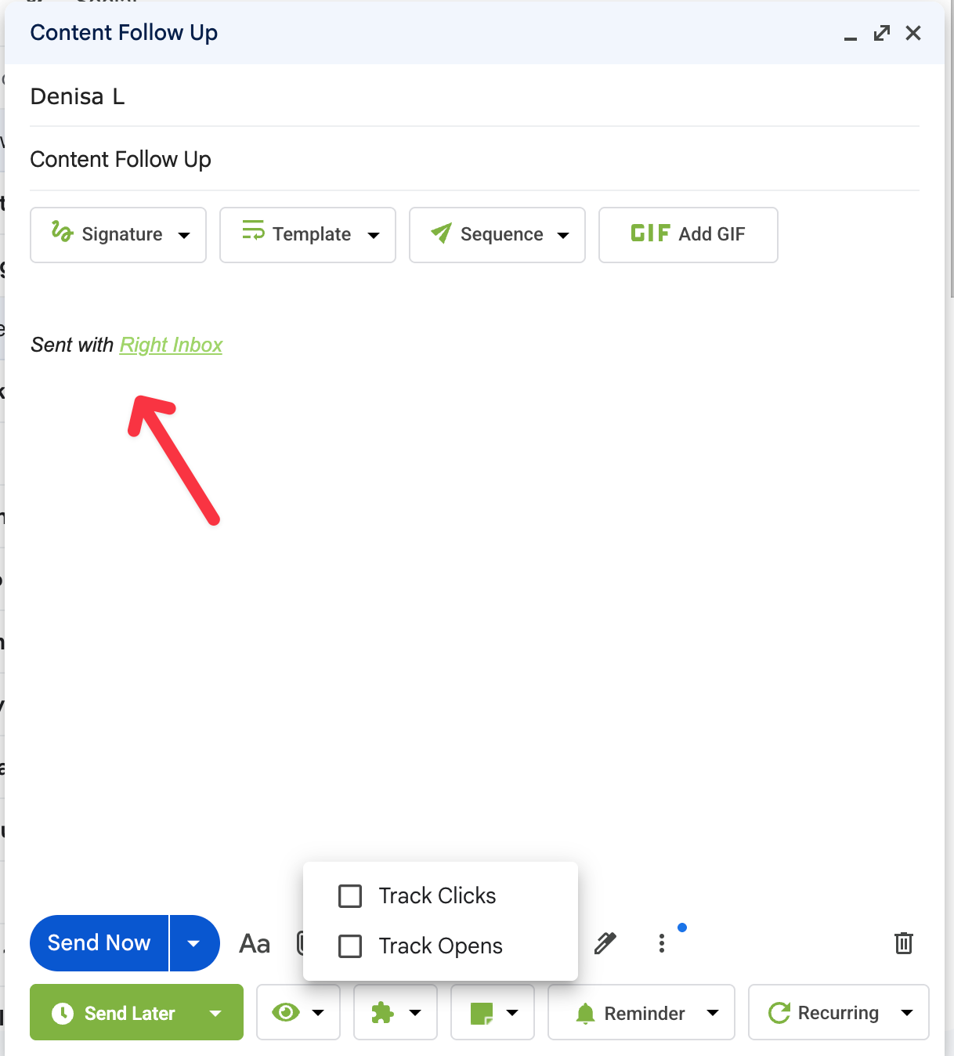
Task: Enable the Track Opens checkbox
Action: click(x=349, y=946)
